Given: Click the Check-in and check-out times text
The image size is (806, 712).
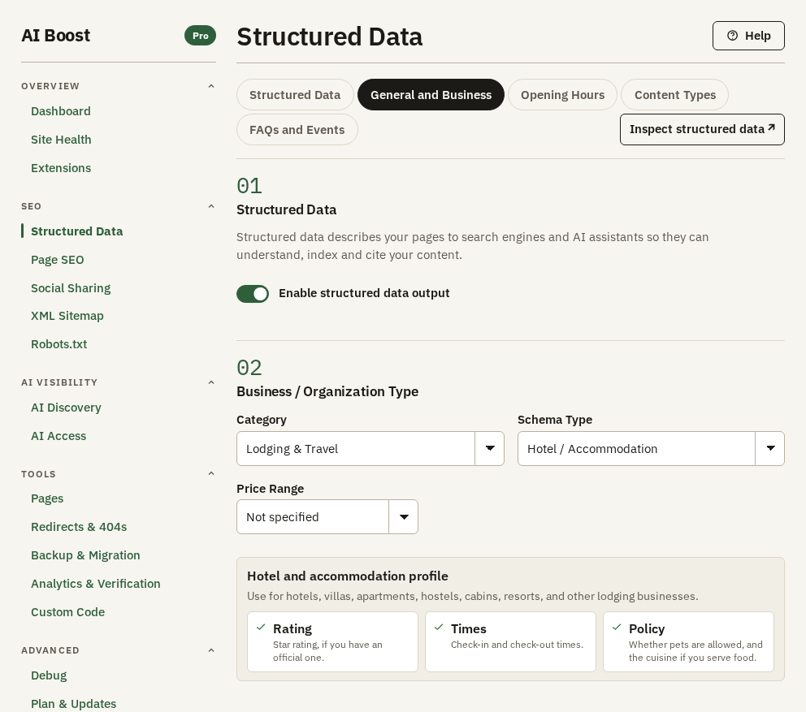Looking at the screenshot, I should point(517,644).
